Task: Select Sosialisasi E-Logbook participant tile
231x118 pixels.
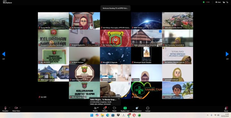Action: (177, 55)
